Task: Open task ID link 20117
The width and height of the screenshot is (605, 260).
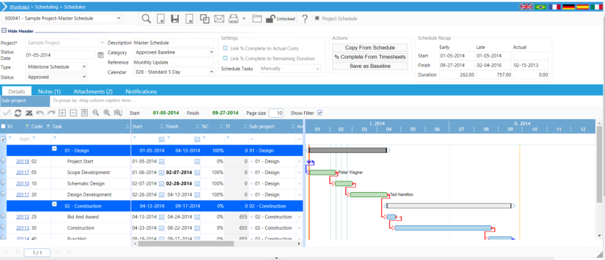Action: [x=22, y=173]
